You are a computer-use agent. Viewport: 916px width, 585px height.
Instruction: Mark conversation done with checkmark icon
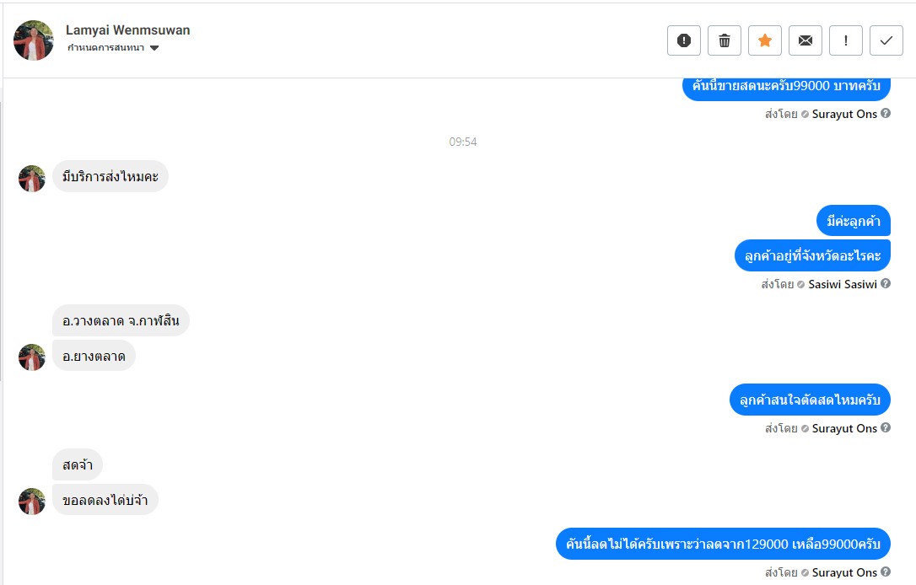coord(886,40)
